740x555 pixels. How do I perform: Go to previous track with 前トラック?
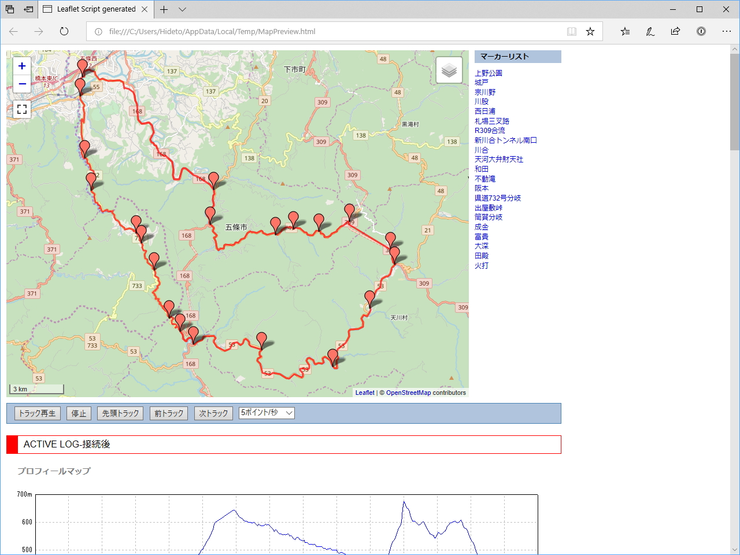pyautogui.click(x=169, y=413)
